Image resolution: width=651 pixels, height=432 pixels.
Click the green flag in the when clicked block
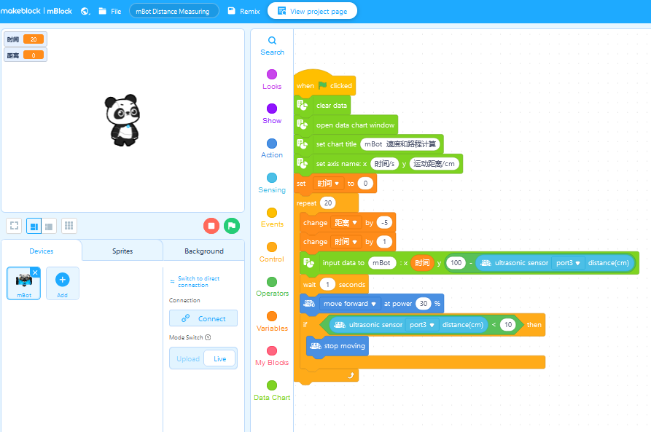tap(322, 85)
